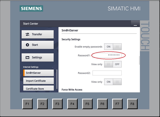Open Certificate Store entry
Viewport: 160px width, 117px height.
(38, 88)
